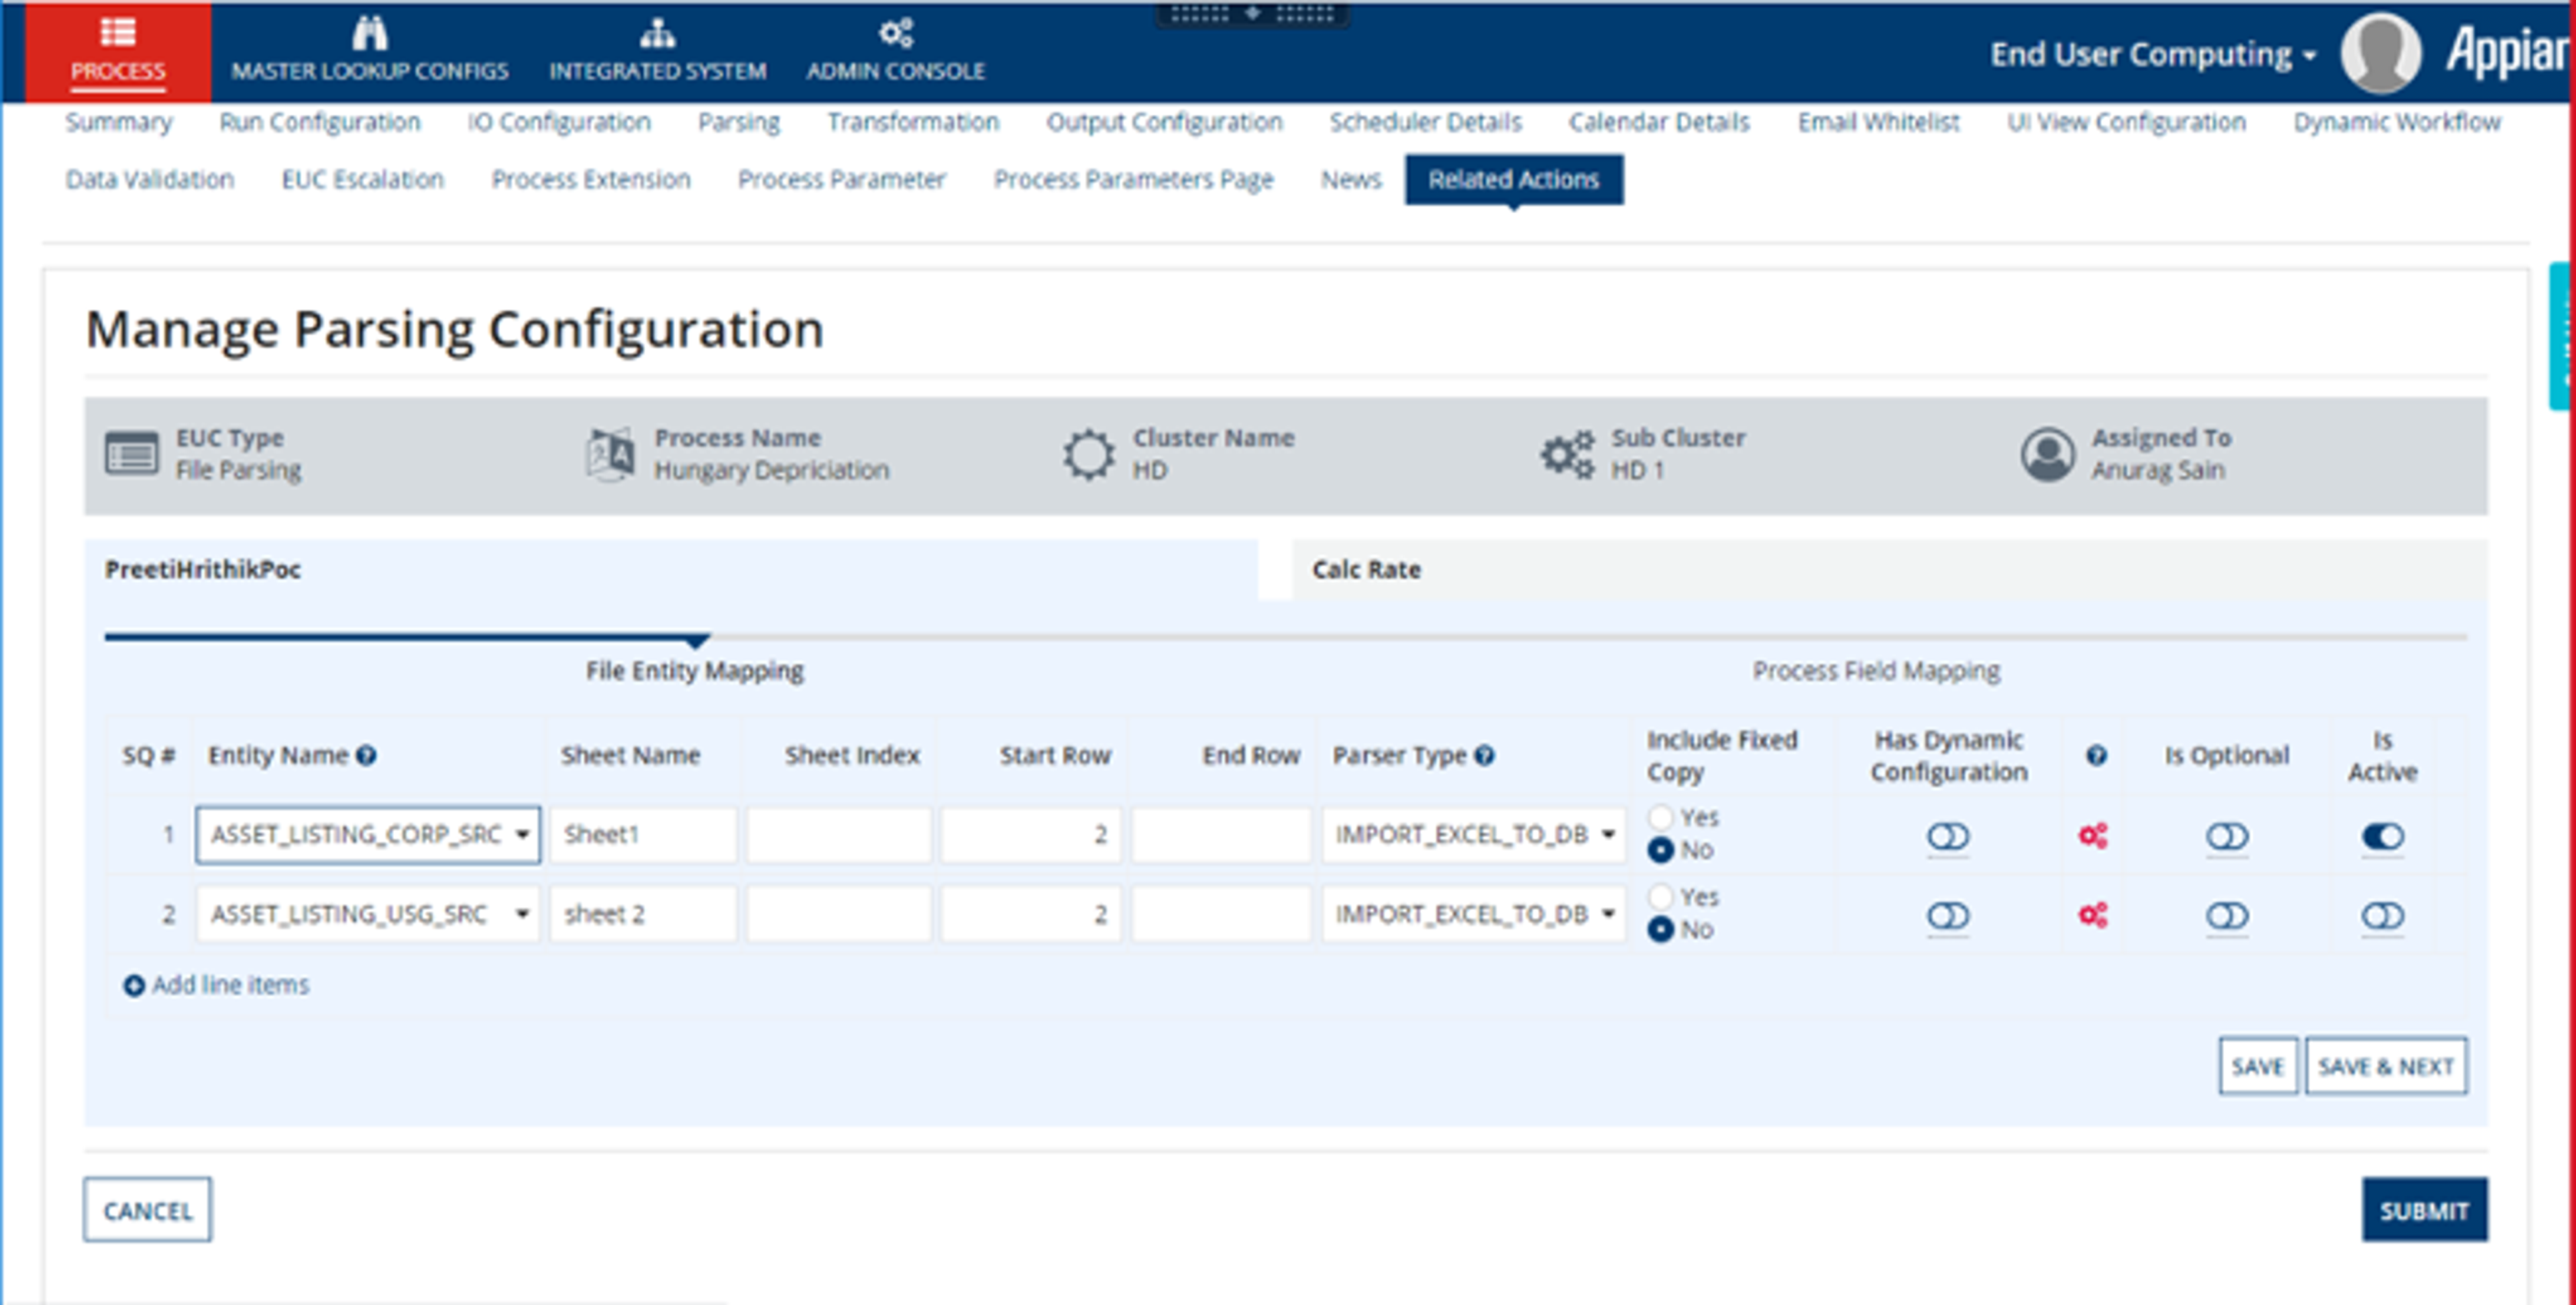Click the Assigned To user icon

click(2048, 455)
